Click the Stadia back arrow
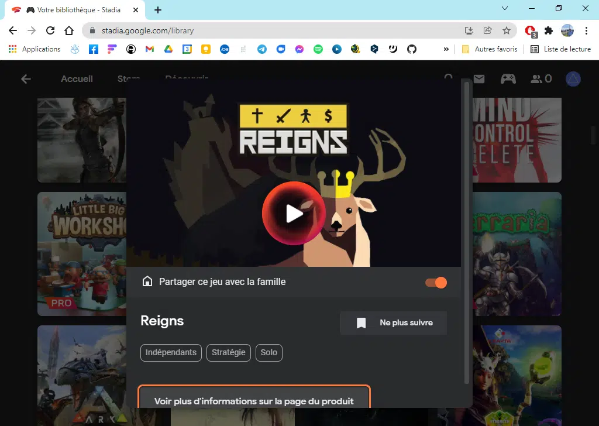 click(26, 79)
